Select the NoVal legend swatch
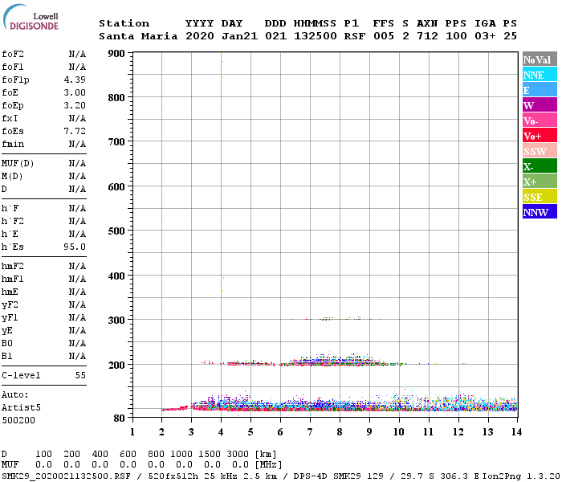 (540, 59)
